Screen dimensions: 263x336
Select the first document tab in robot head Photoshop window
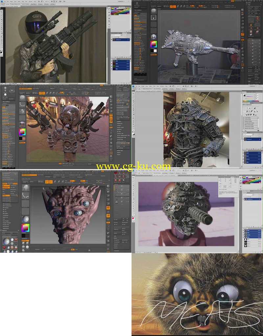144,176
